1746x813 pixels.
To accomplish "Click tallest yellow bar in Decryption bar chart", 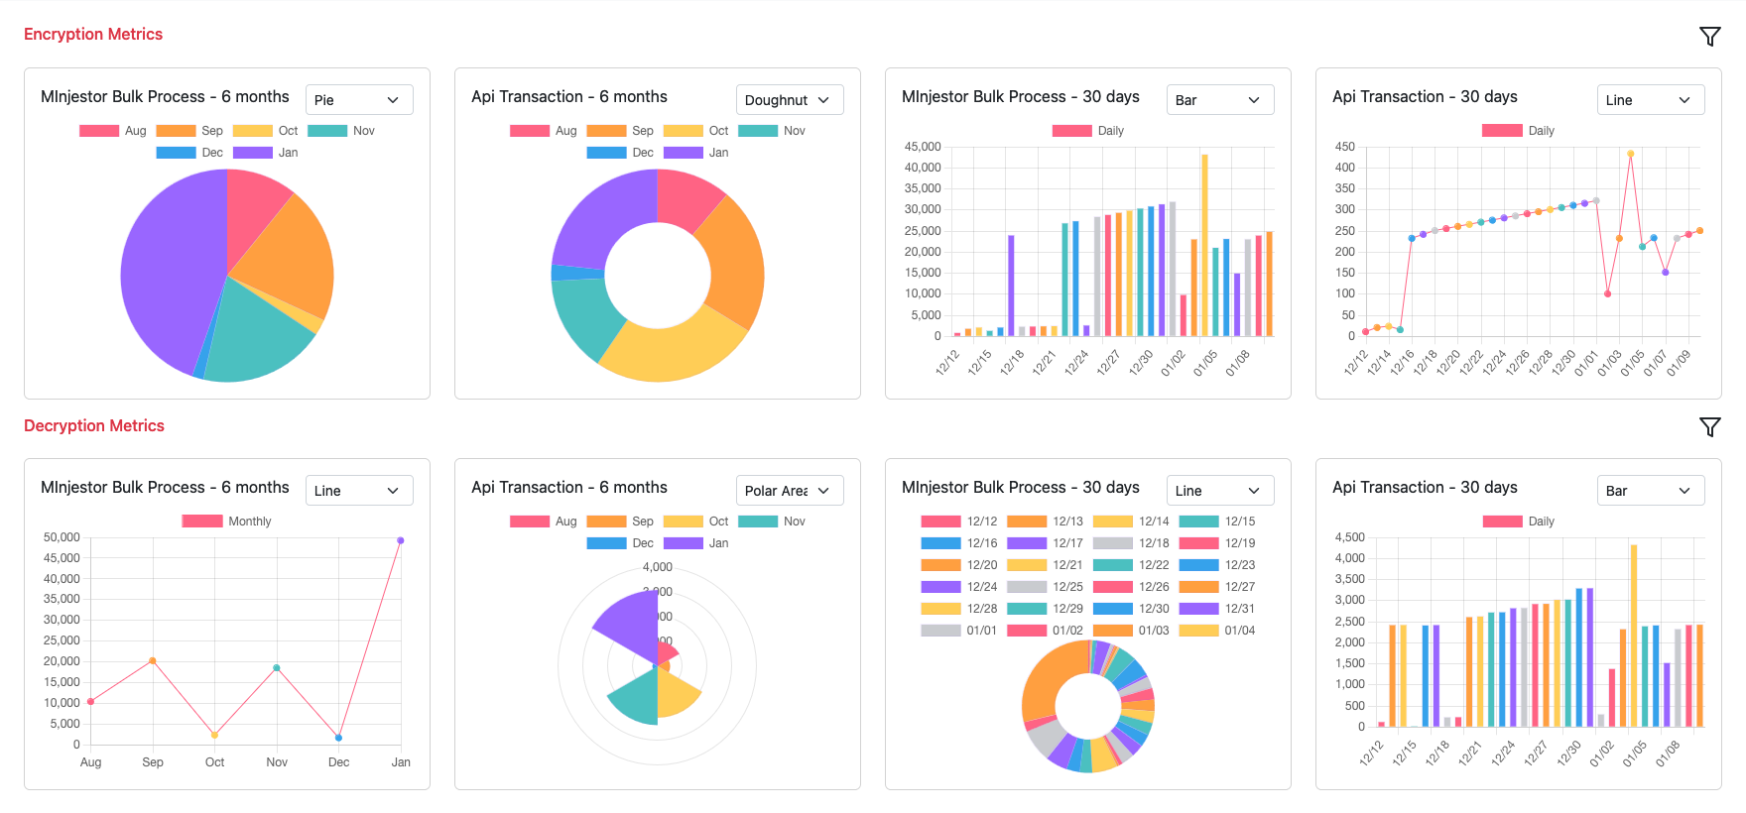I will point(1633,636).
